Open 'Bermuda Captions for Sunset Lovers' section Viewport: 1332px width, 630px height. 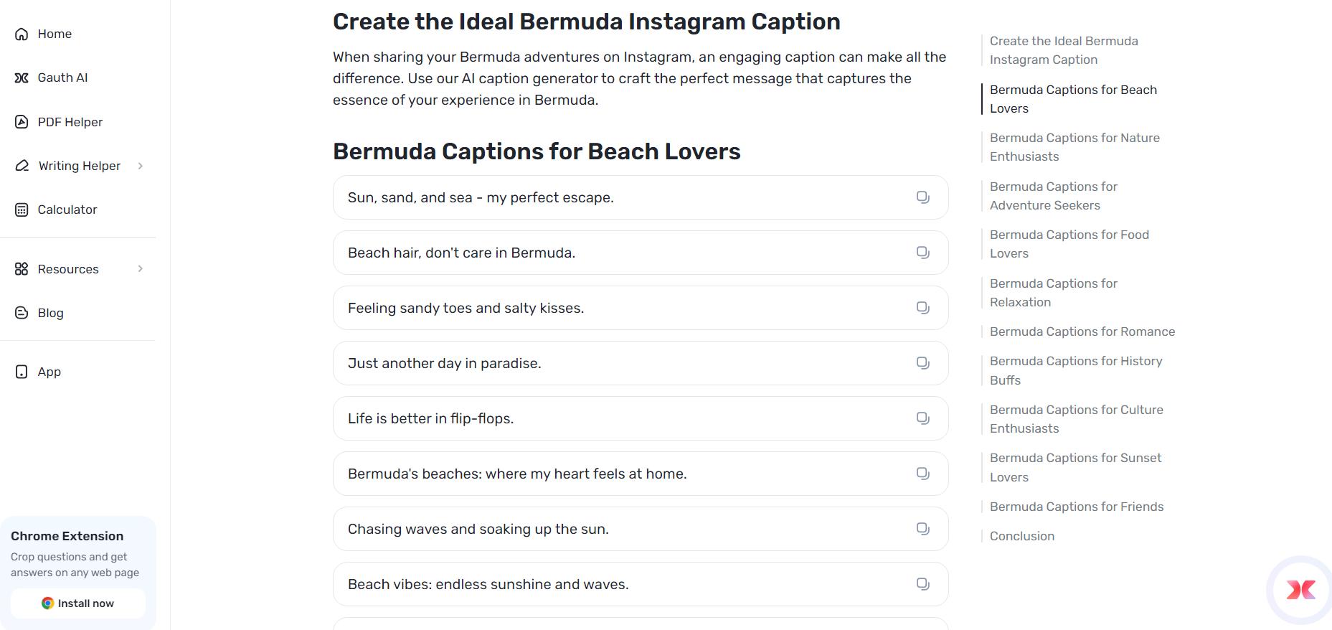pos(1075,467)
